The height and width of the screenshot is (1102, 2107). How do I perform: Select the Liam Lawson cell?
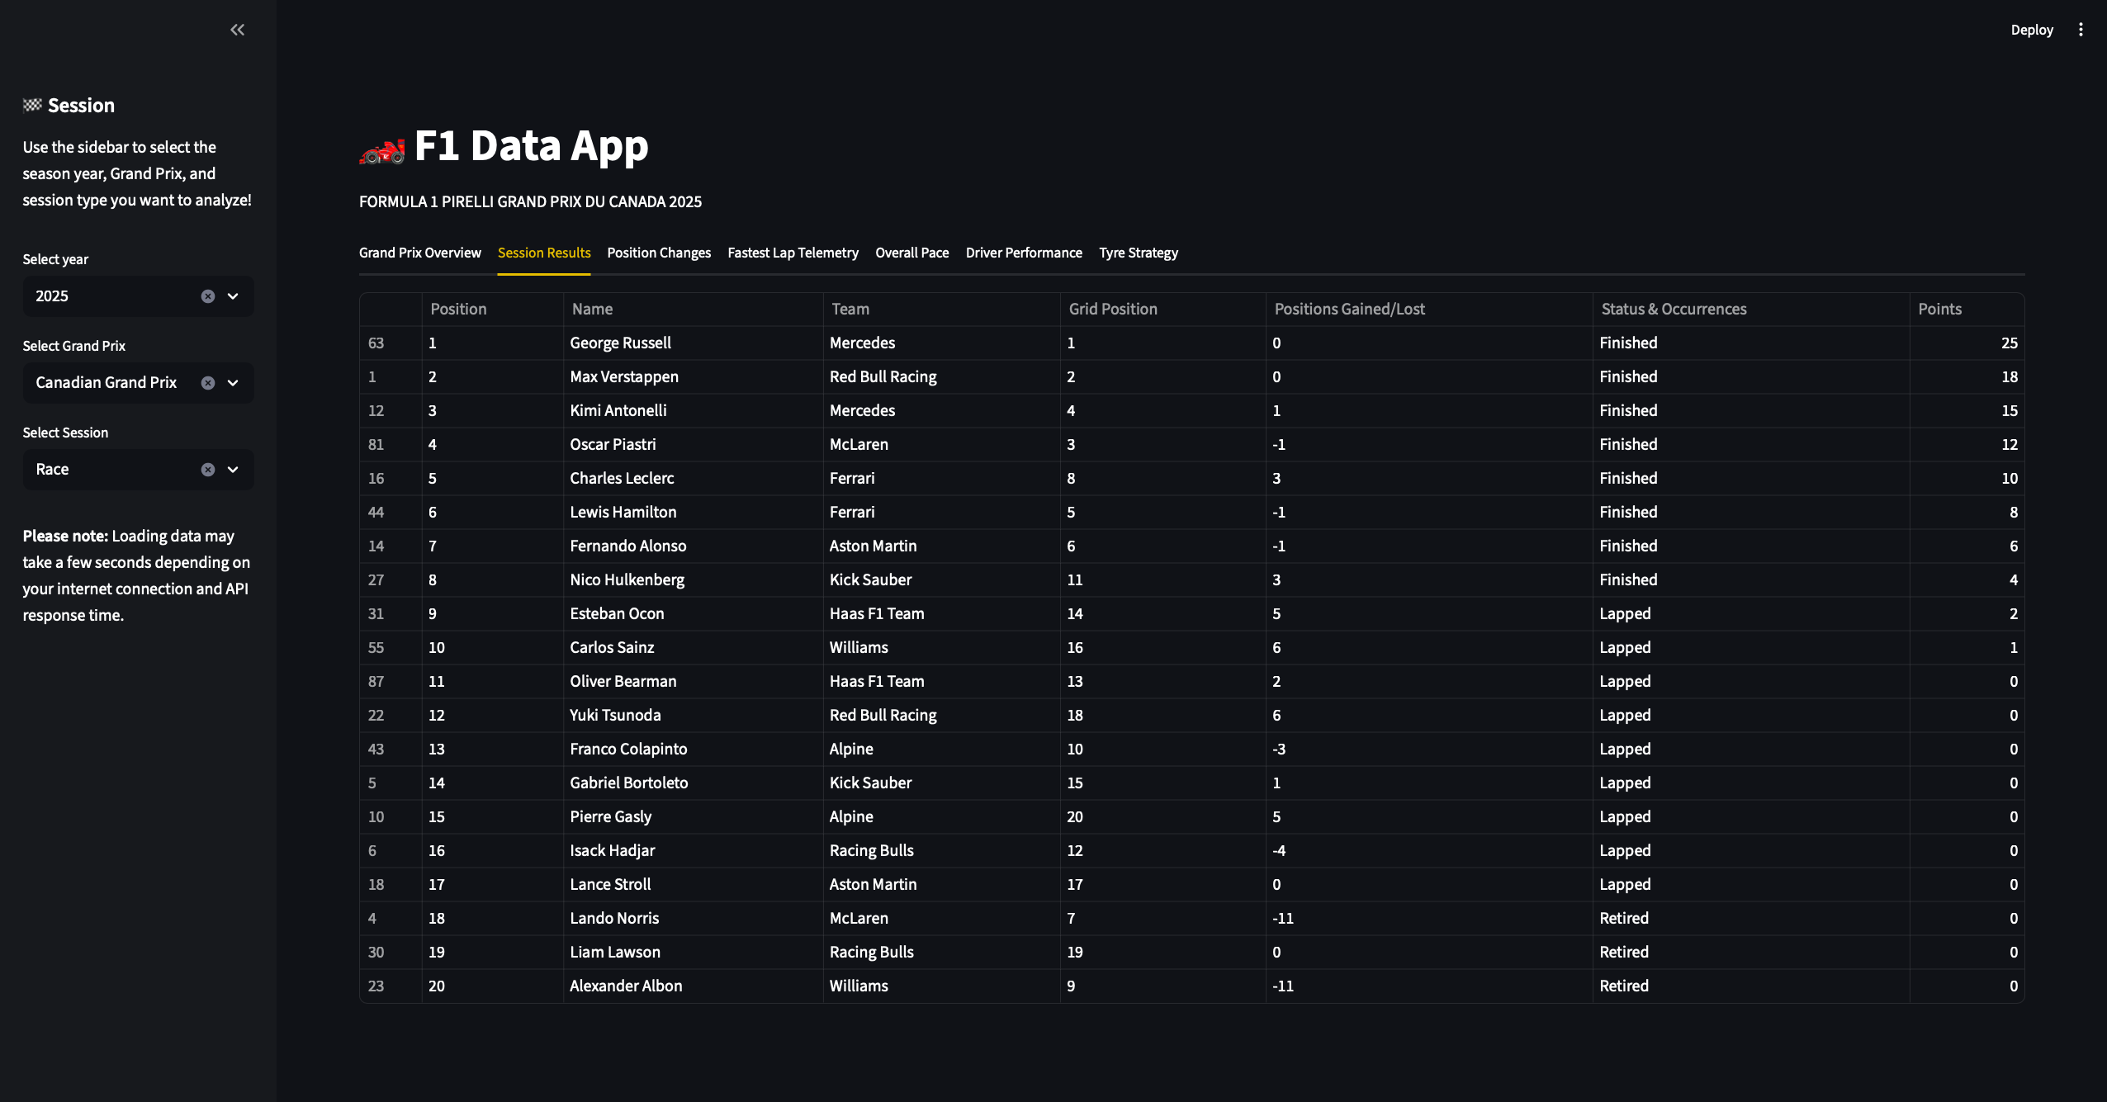pos(694,952)
